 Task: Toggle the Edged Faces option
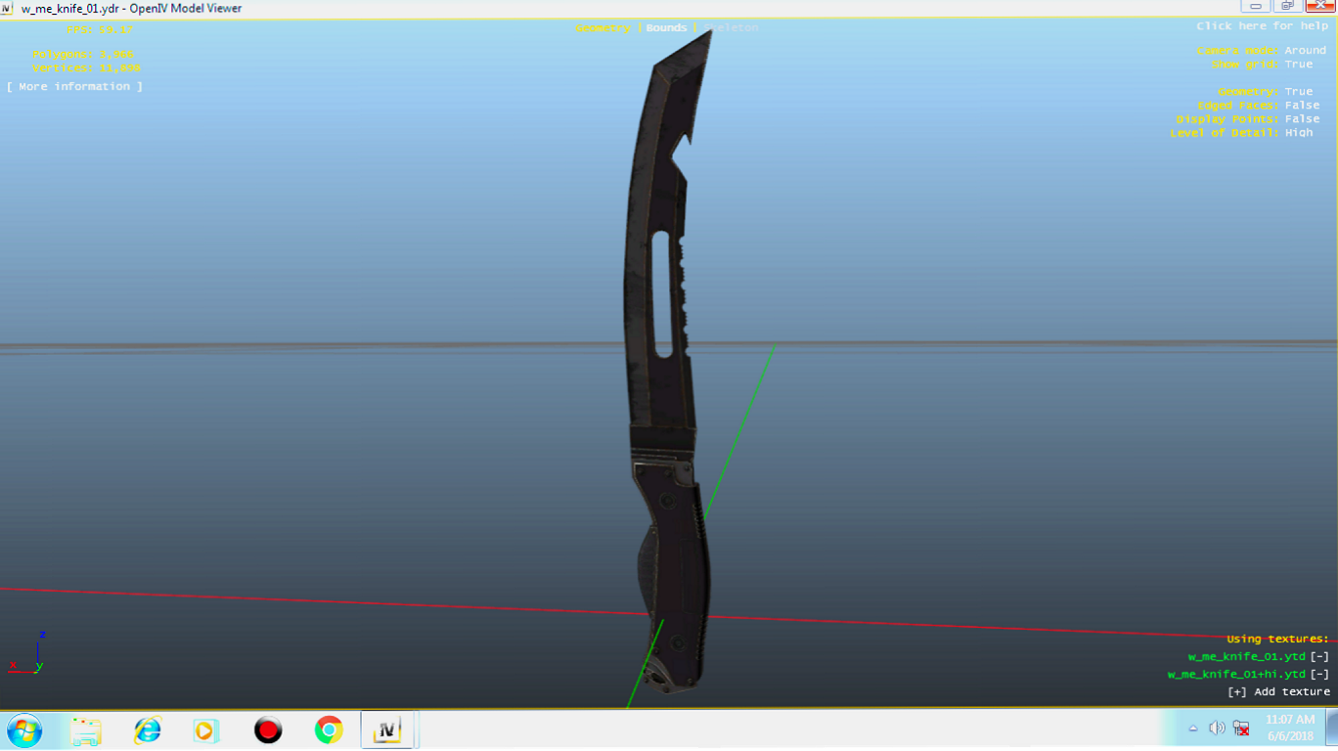(1301, 106)
